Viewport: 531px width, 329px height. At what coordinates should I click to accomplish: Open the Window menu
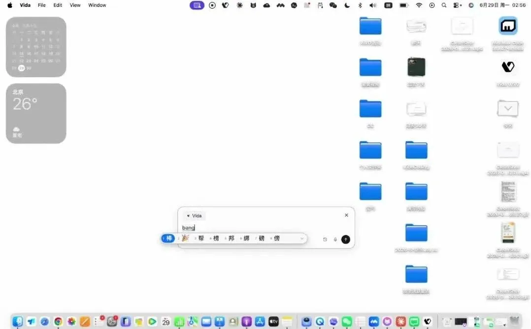click(x=97, y=5)
